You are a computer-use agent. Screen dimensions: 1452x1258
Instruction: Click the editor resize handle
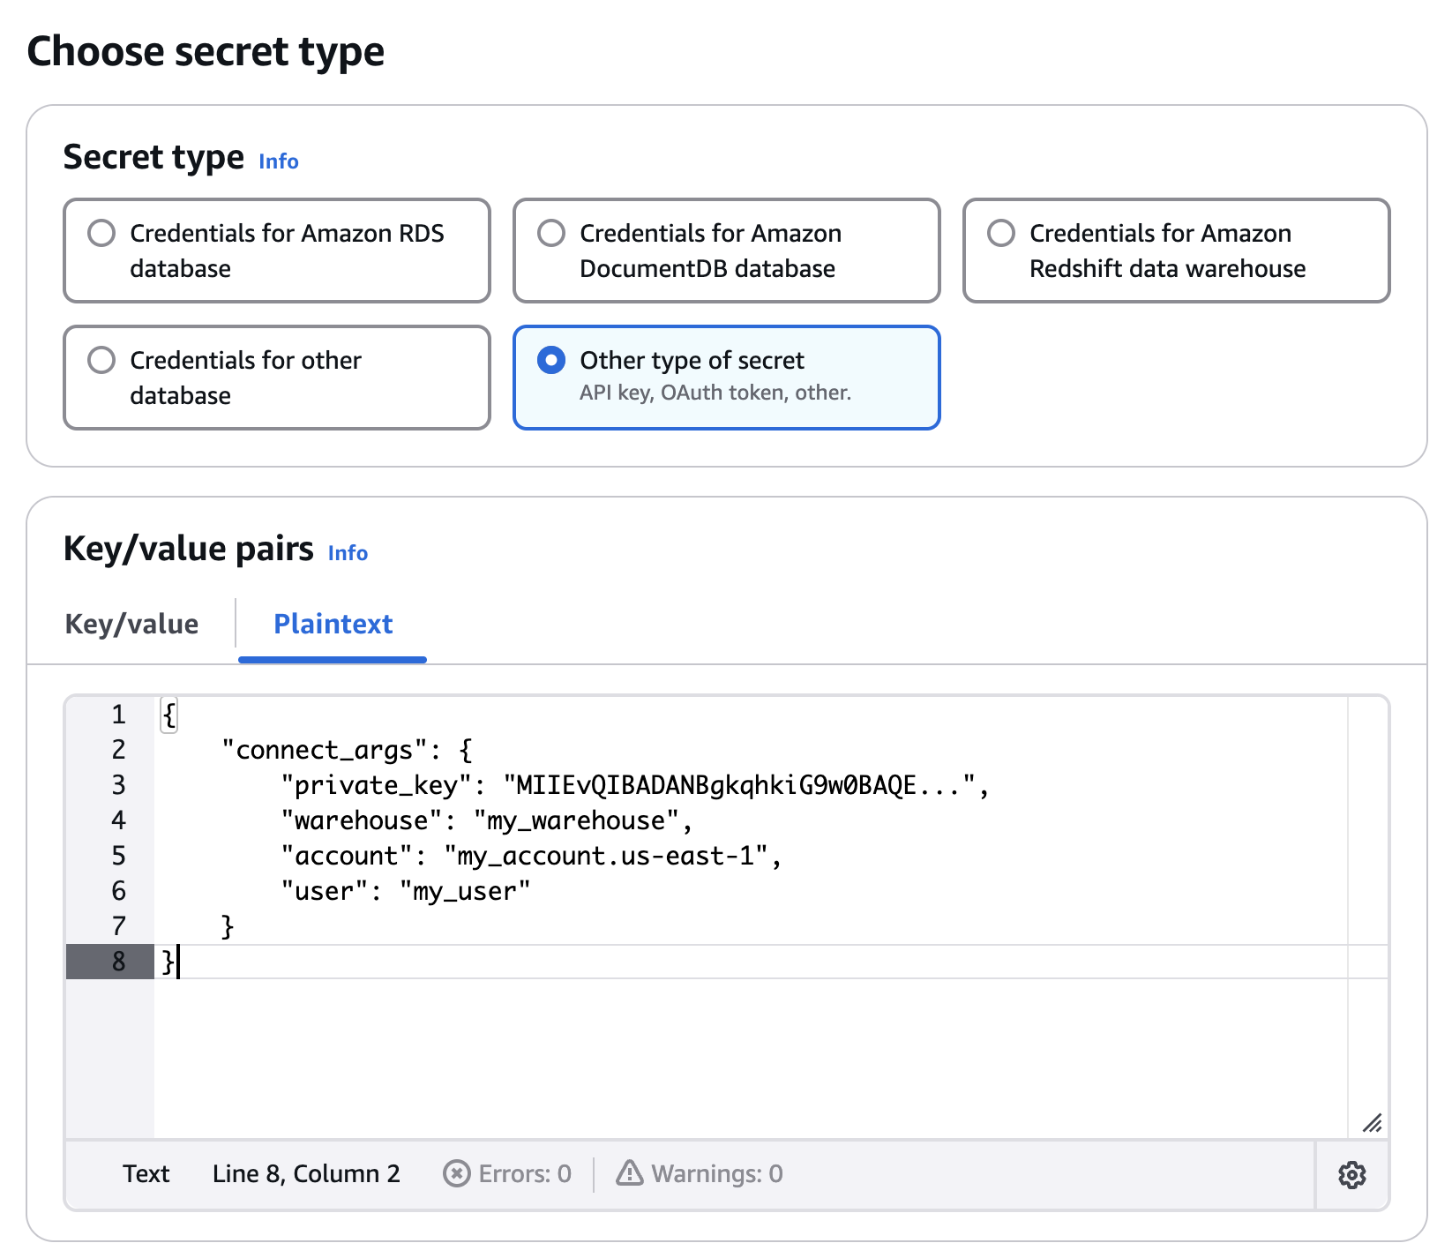pos(1373,1124)
